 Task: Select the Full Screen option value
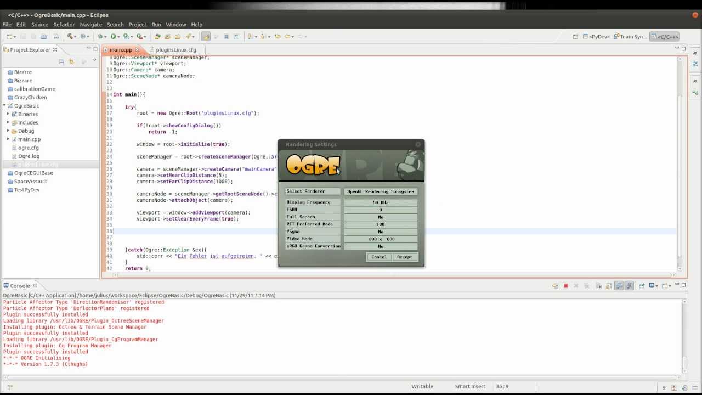[x=381, y=217]
